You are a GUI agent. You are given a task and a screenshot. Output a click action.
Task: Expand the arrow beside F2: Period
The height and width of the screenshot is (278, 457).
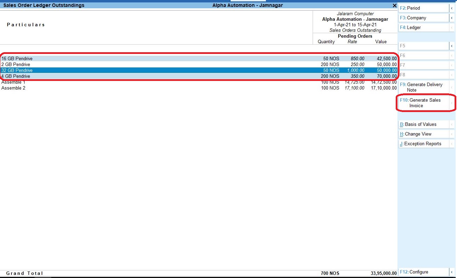451,8
